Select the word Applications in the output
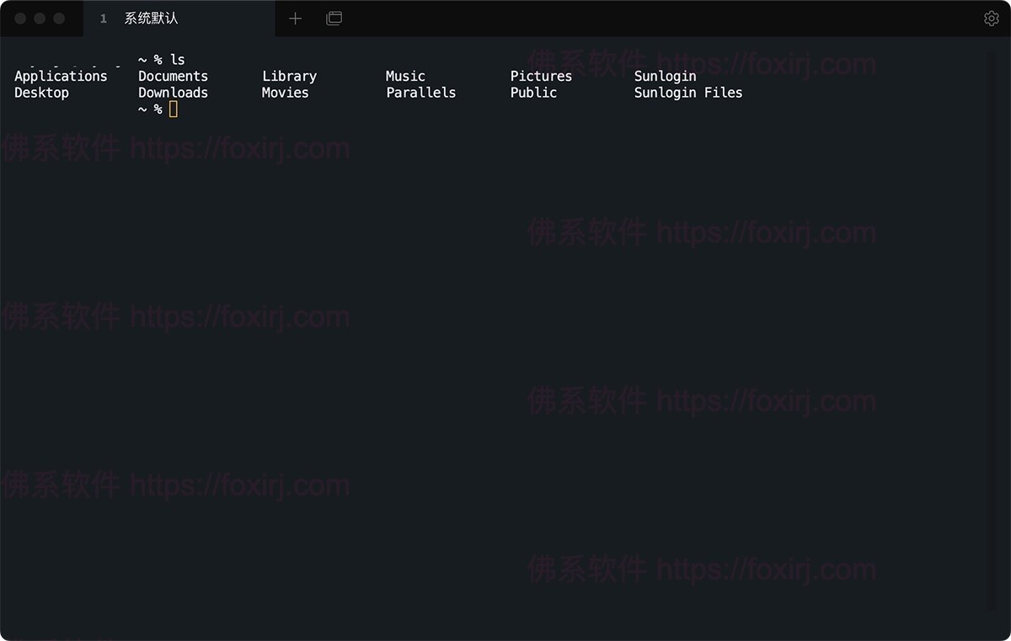This screenshot has width=1011, height=641. click(x=61, y=76)
